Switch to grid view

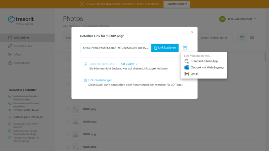tap(252, 38)
